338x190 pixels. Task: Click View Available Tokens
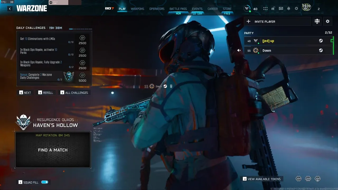pyautogui.click(x=262, y=179)
